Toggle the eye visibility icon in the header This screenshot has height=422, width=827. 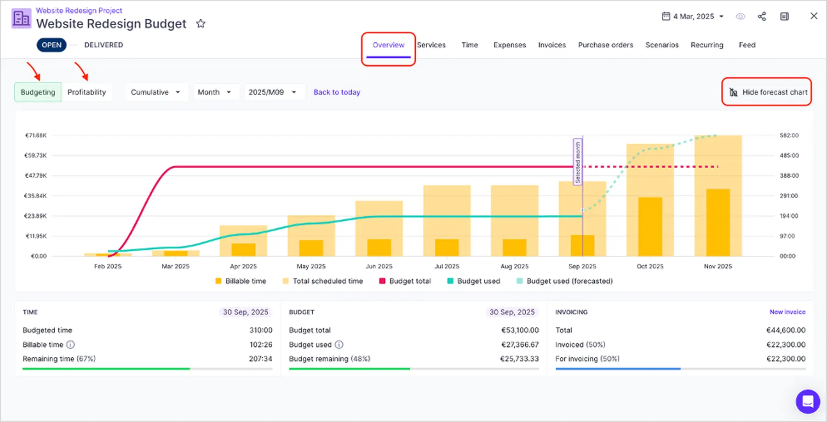[x=740, y=17]
